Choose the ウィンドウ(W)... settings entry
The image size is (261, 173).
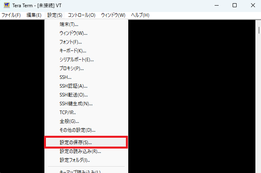[x=73, y=33]
